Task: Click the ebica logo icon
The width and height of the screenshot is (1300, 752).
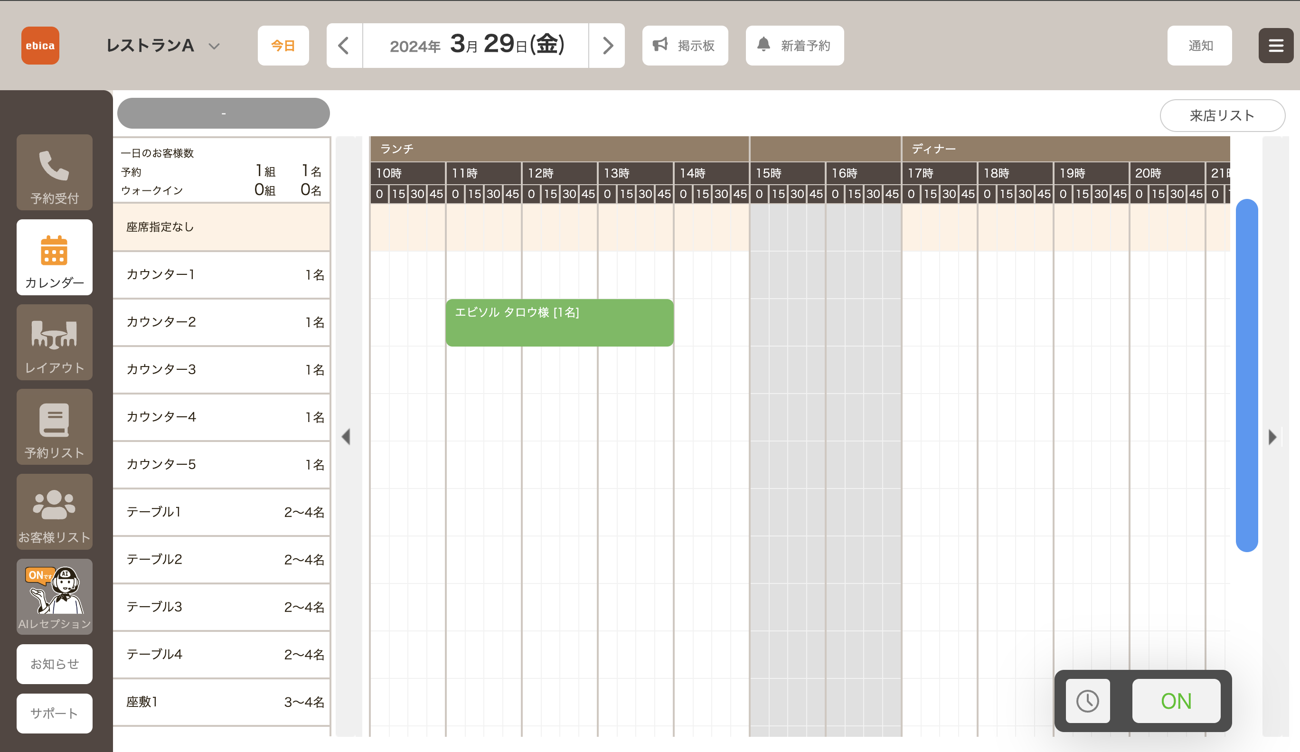Action: click(40, 46)
